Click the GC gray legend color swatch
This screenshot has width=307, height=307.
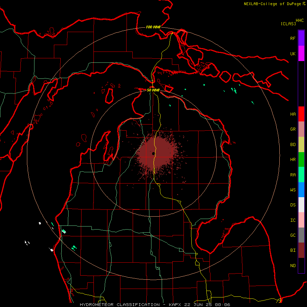(x=301, y=235)
